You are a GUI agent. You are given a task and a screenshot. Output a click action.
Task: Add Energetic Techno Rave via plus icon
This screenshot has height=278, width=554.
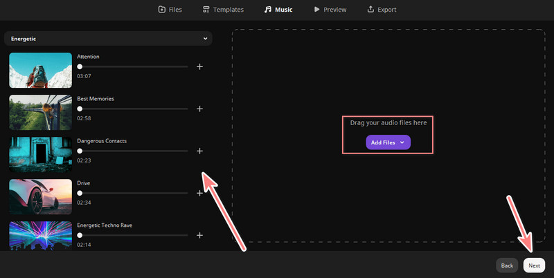click(x=199, y=235)
